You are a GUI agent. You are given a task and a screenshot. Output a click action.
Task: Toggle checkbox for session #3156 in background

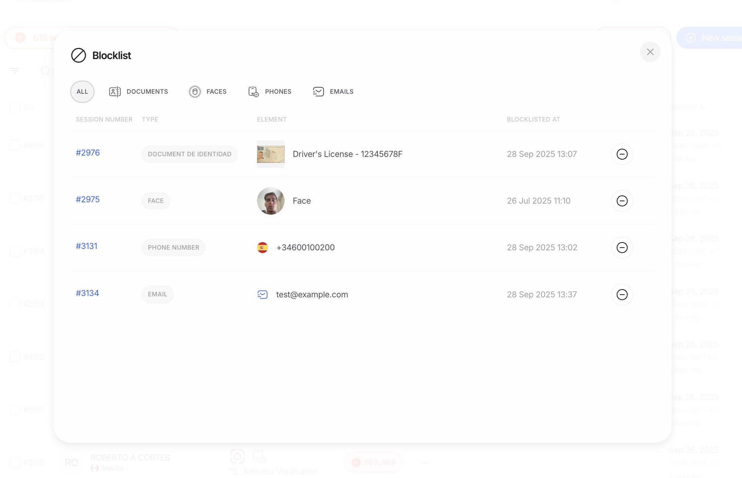click(15, 145)
